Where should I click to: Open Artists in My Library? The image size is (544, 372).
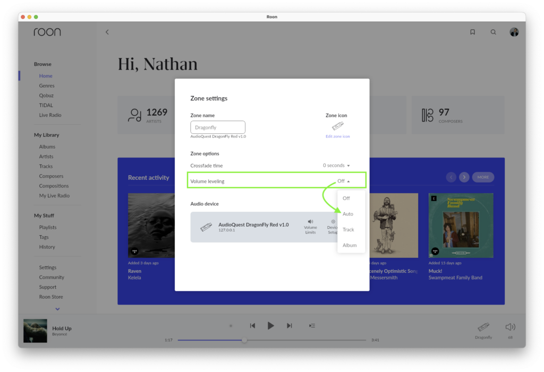pyautogui.click(x=46, y=157)
